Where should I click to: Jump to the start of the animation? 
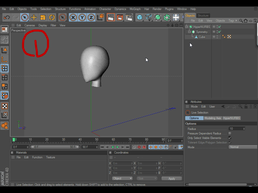coord(102,147)
